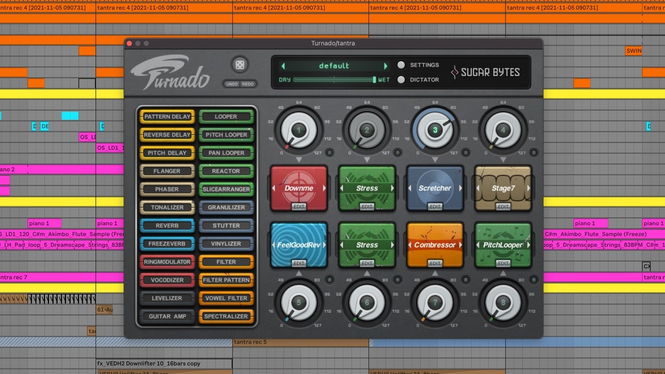Screen dimensions: 665x374
Task: Click the UNDO button
Action: pyautogui.click(x=232, y=84)
